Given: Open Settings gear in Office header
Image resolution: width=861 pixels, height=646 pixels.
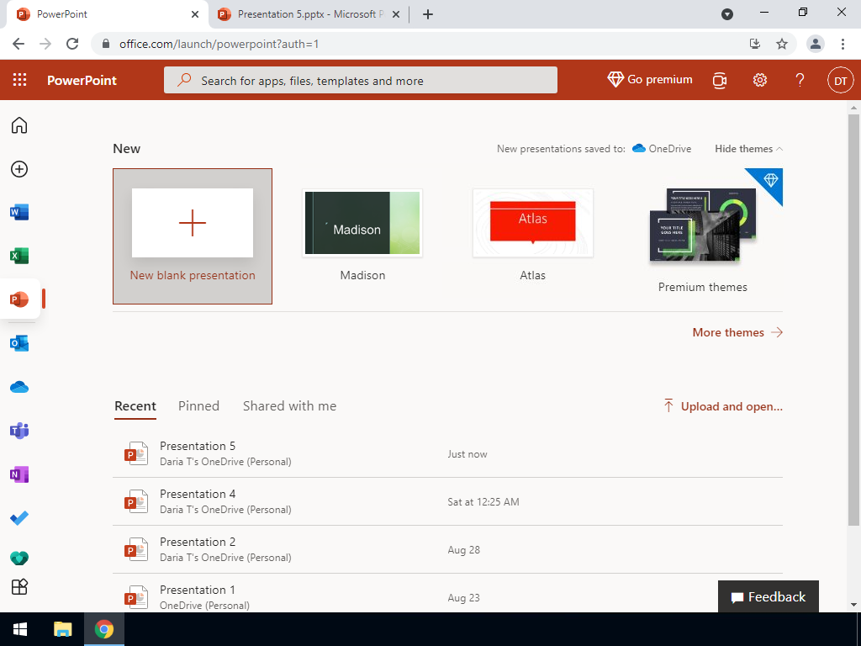Looking at the screenshot, I should [x=760, y=80].
